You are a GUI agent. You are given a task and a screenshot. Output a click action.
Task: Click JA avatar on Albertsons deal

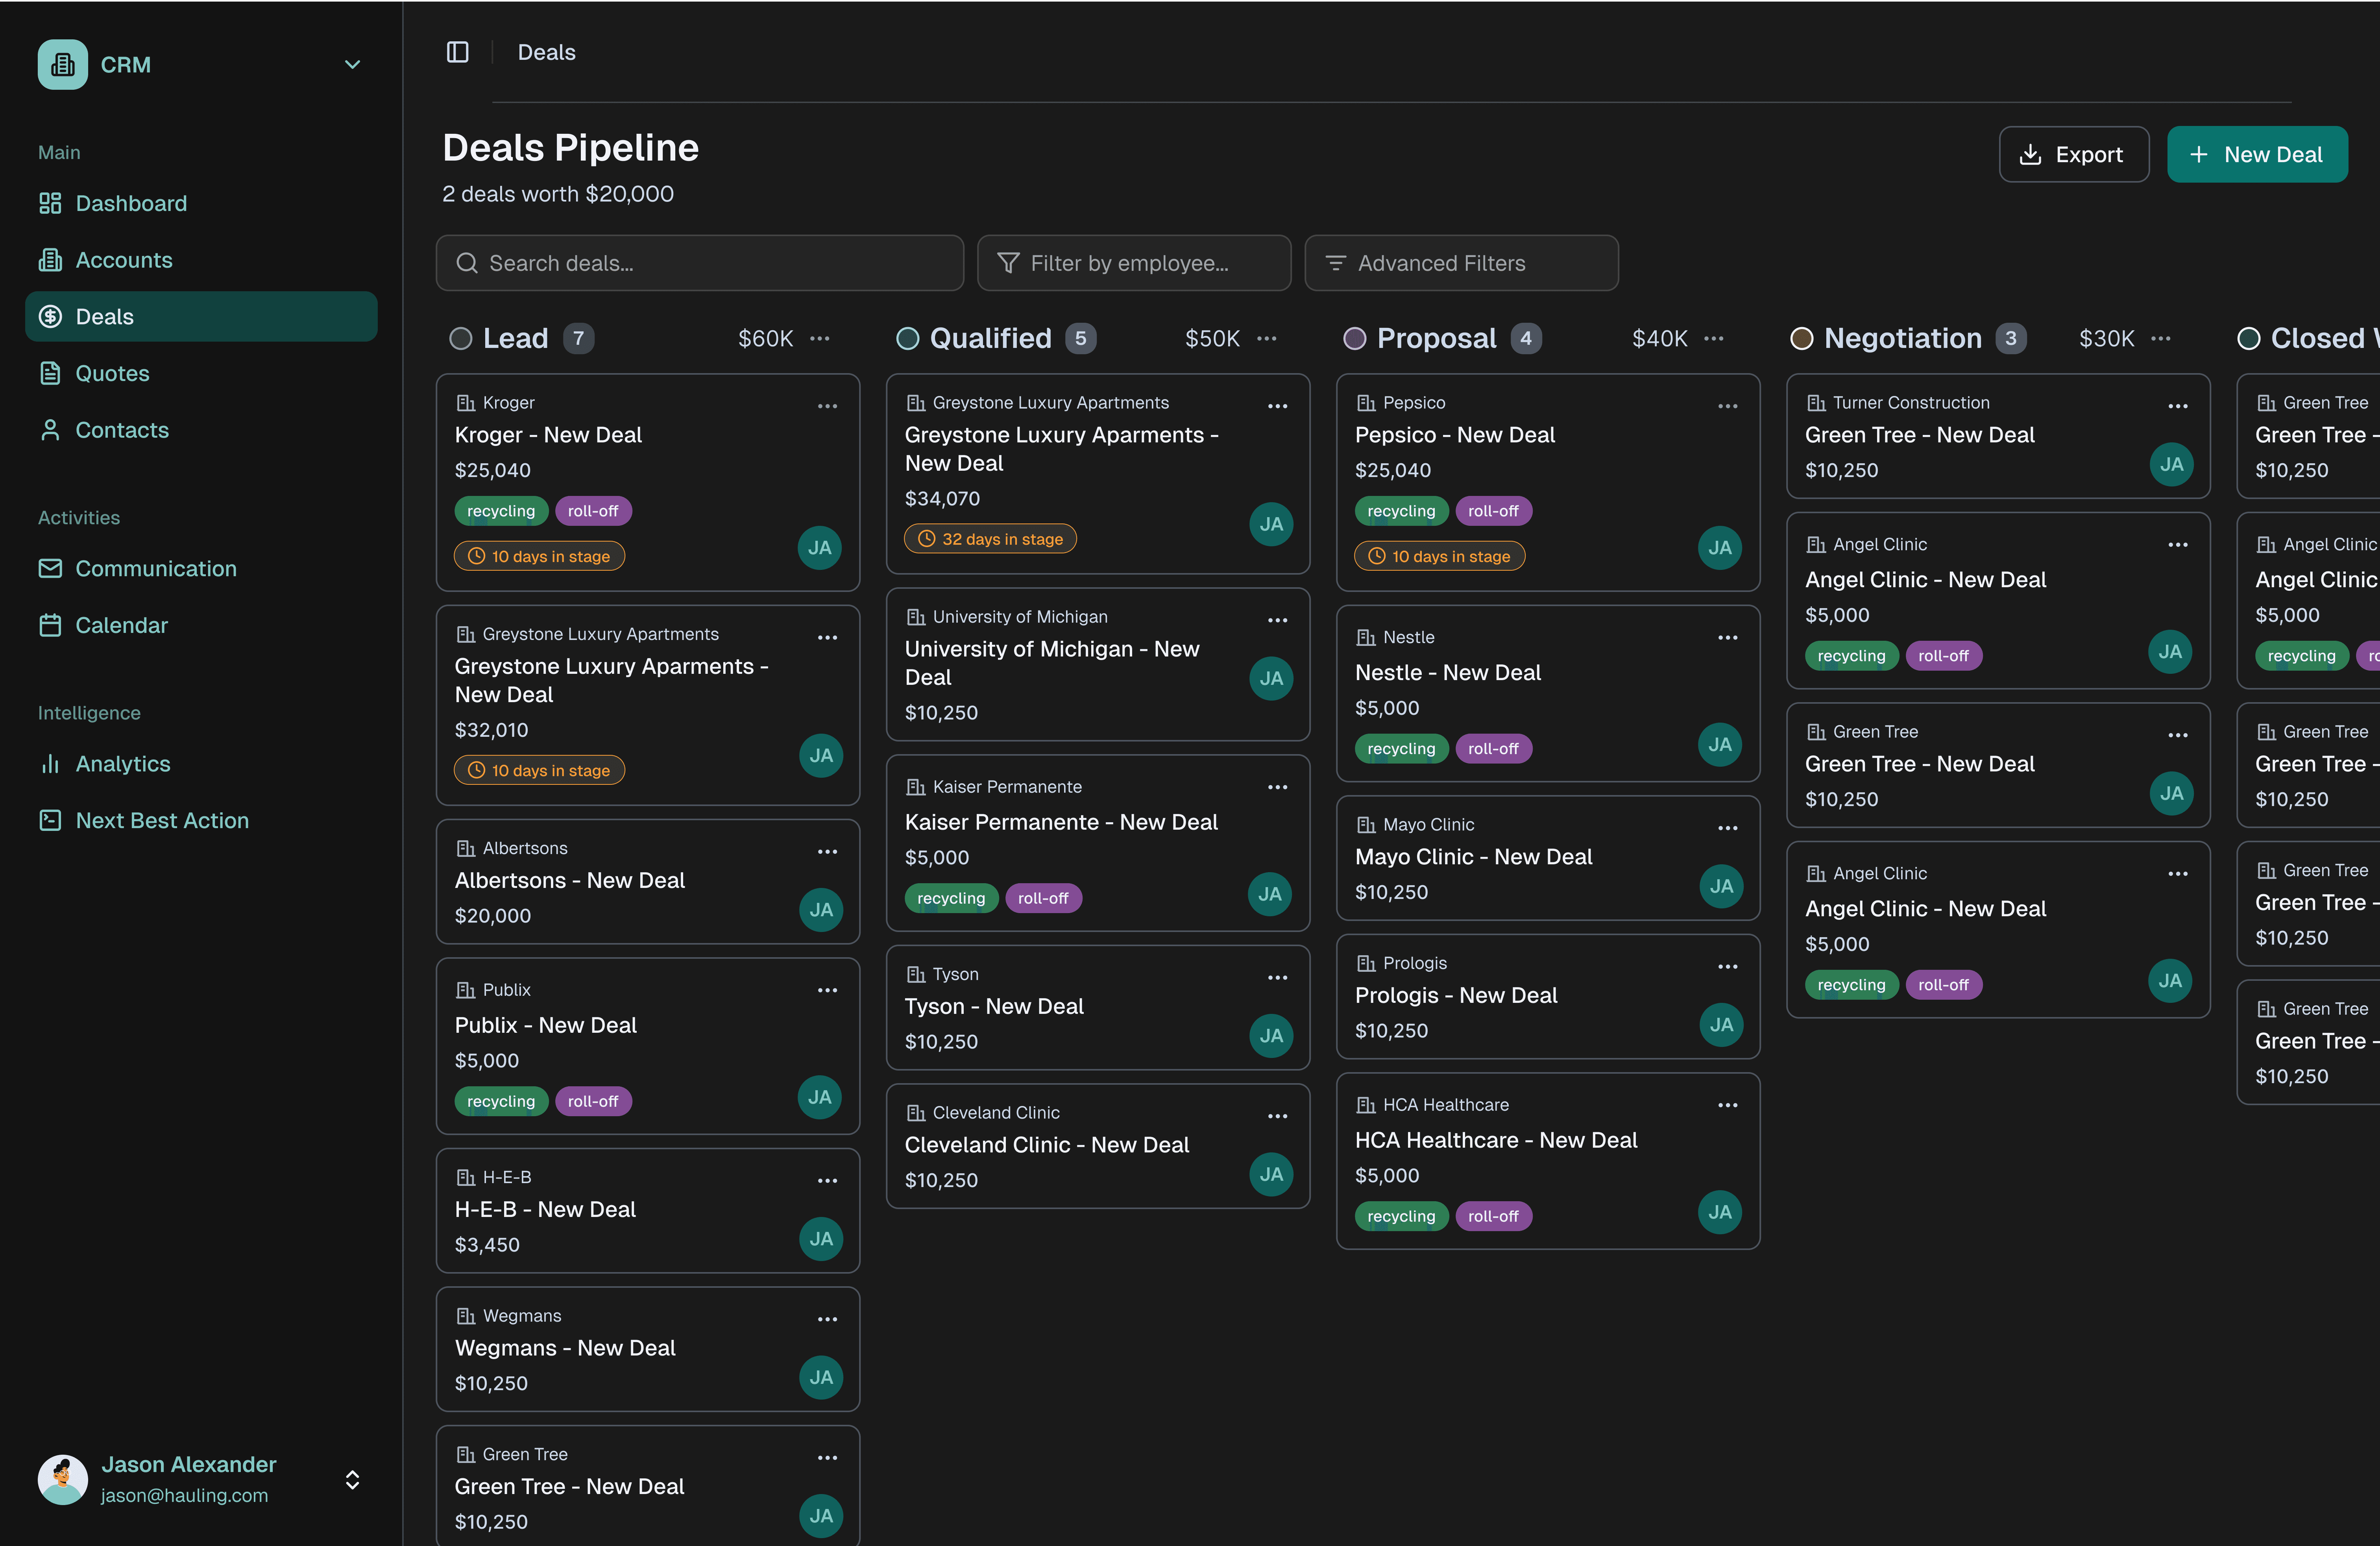pyautogui.click(x=821, y=910)
